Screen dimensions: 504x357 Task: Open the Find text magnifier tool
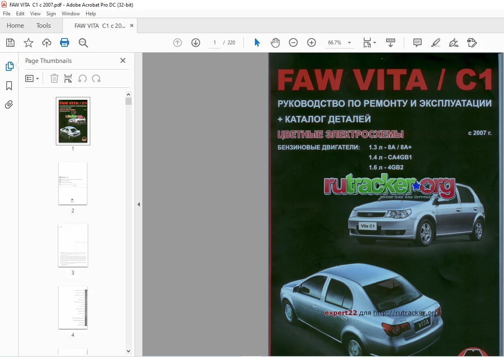pyautogui.click(x=83, y=43)
